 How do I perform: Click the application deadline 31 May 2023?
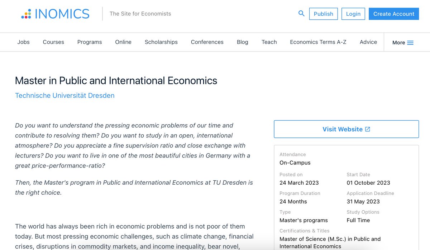pos(363,201)
